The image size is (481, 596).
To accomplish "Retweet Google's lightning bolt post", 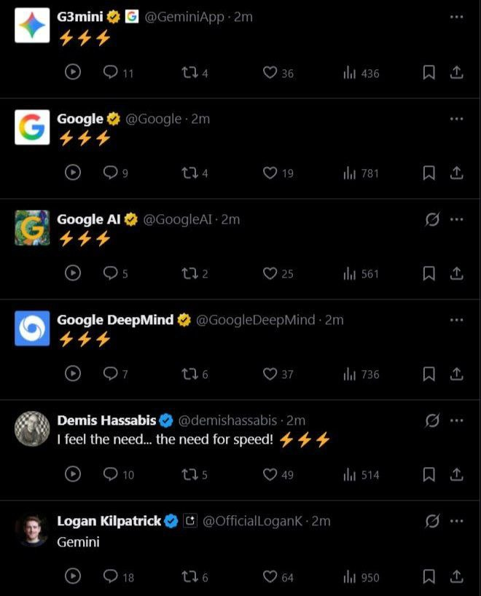I will tap(189, 173).
